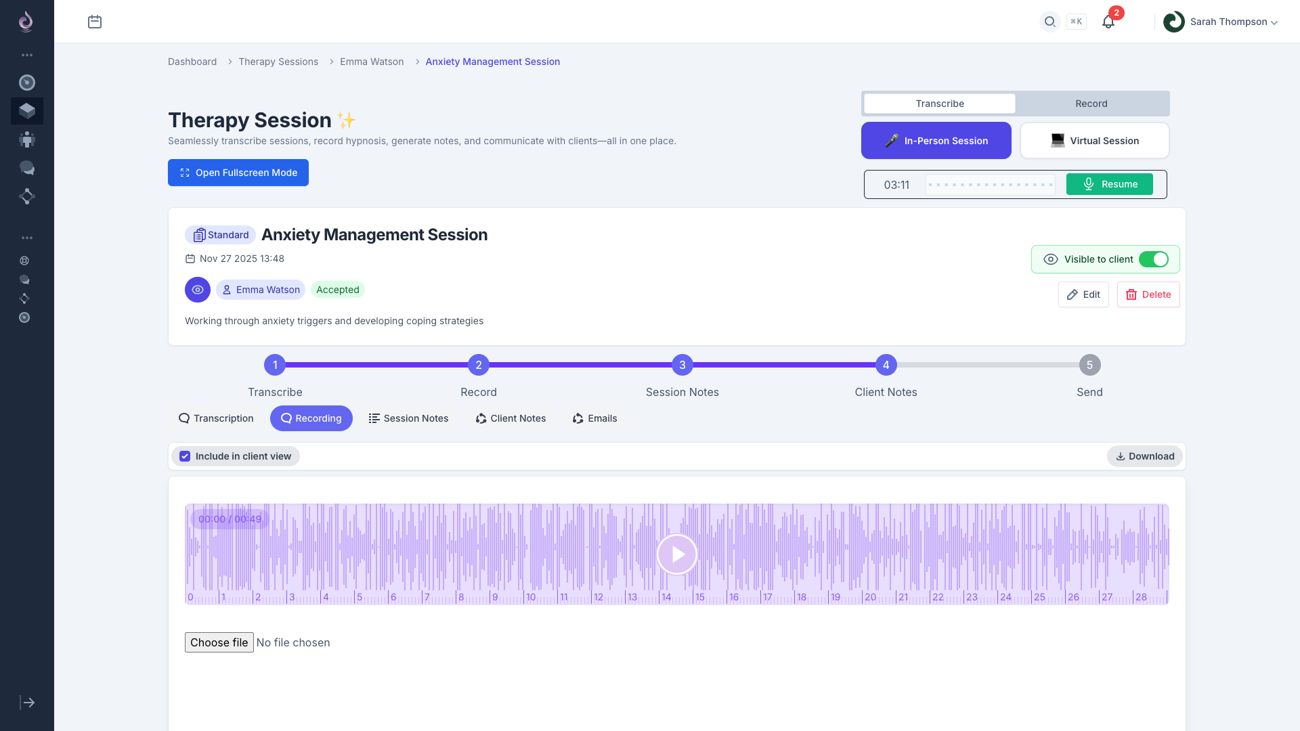
Task: Switch to the Session Notes tab
Action: point(408,418)
